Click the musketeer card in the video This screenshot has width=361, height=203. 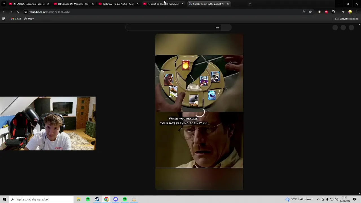pos(204,81)
